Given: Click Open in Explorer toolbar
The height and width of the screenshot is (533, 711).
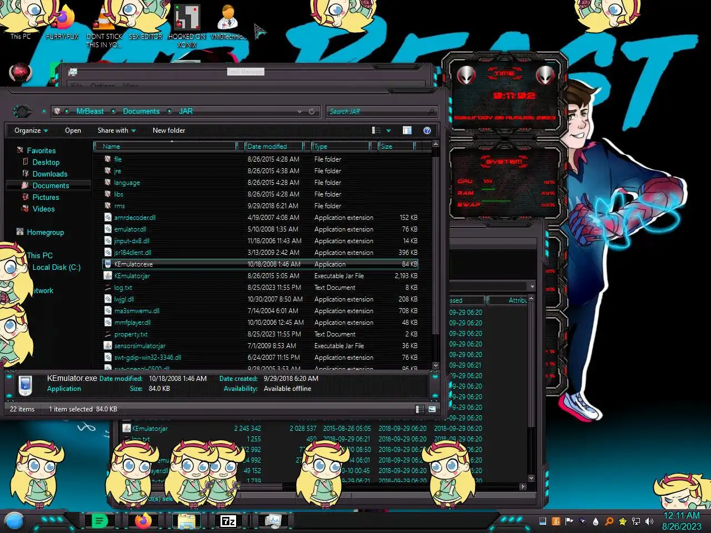Looking at the screenshot, I should click(x=73, y=130).
